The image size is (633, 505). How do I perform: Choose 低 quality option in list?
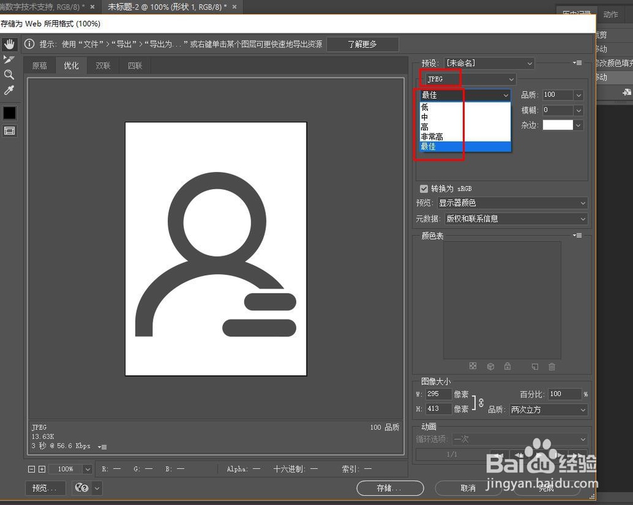click(x=465, y=108)
